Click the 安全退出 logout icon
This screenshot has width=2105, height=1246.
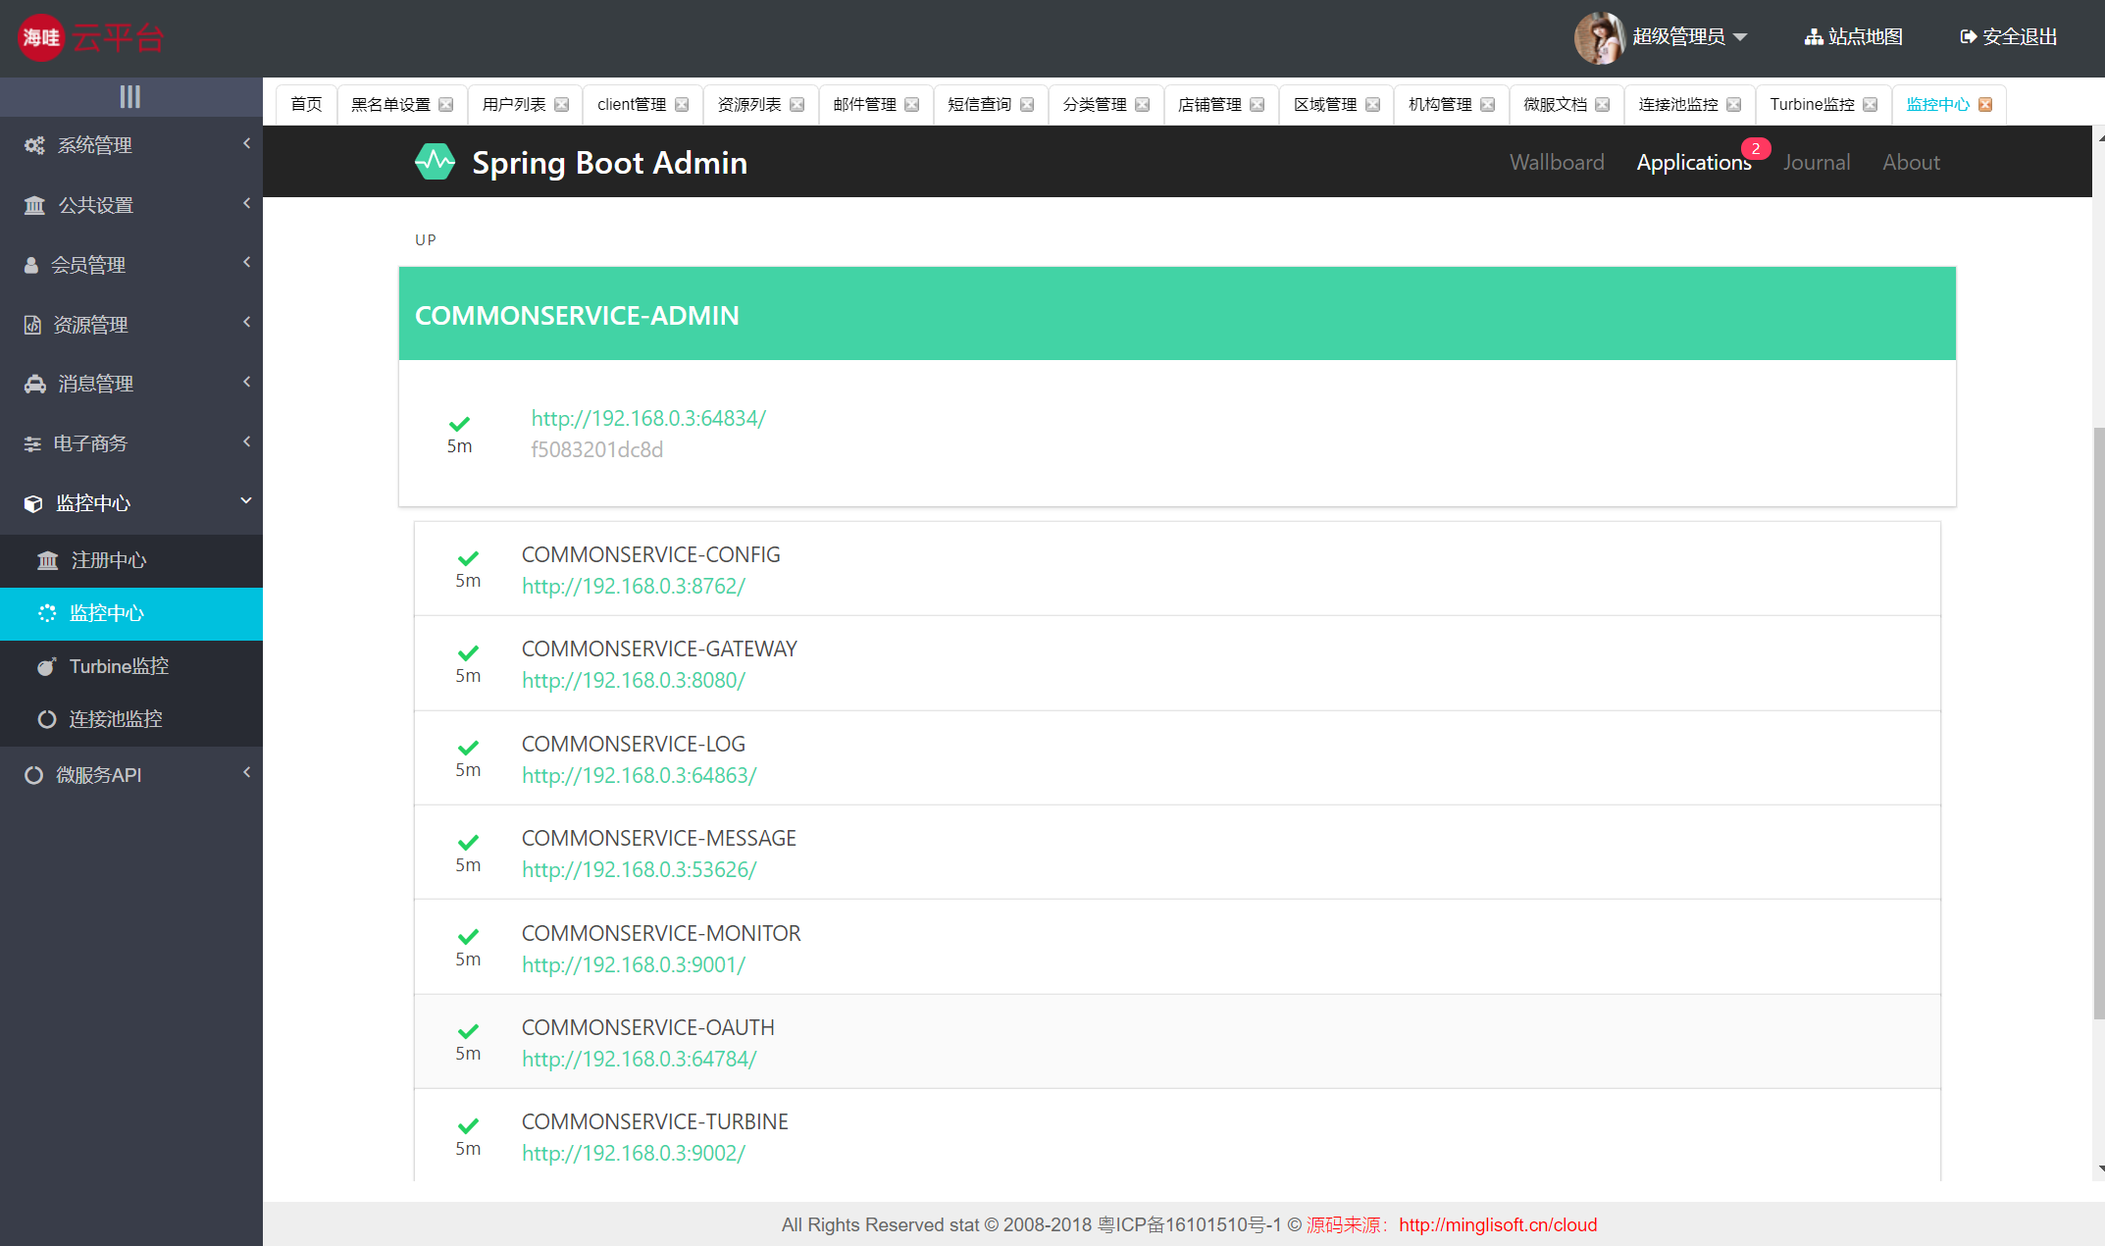pos(1968,37)
